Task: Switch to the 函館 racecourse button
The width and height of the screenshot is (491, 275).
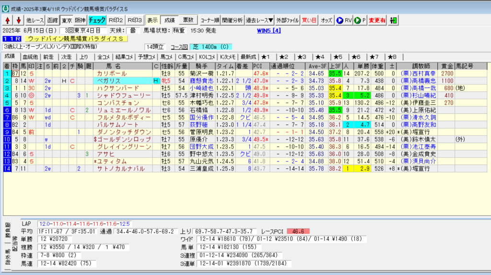Action: pyautogui.click(x=53, y=20)
